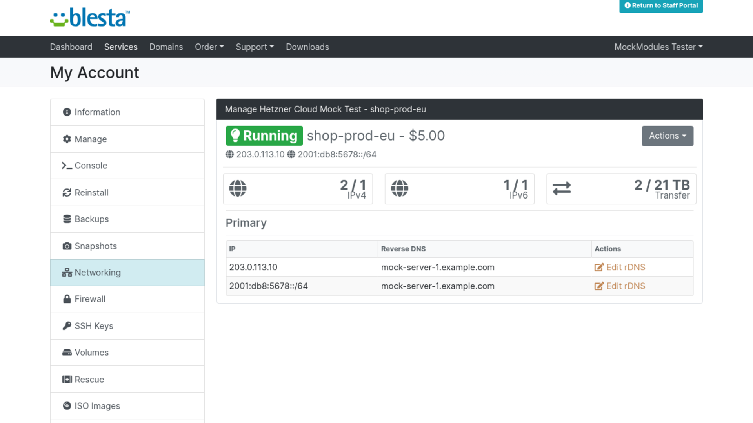
Task: Click the shop-prod-eu - $5.00 title
Action: 376,136
